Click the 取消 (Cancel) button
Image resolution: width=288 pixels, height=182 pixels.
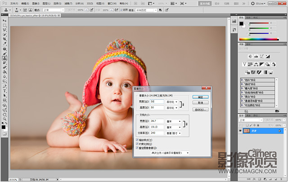(x=200, y=102)
